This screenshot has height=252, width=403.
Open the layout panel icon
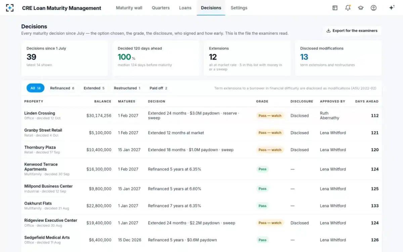pos(335,8)
